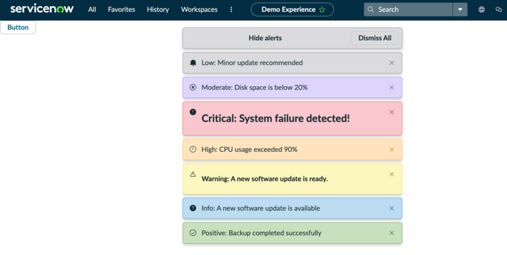Open the globe scope selector icon
The image size is (507, 255).
481,10
